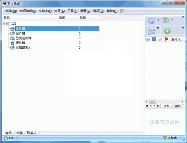This screenshot has height=143, width=187.
Task: Click the 未读 column header
Action: [x=62, y=18]
